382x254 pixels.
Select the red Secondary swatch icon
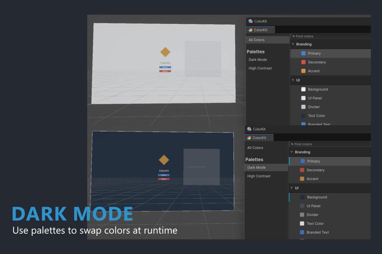(x=303, y=62)
